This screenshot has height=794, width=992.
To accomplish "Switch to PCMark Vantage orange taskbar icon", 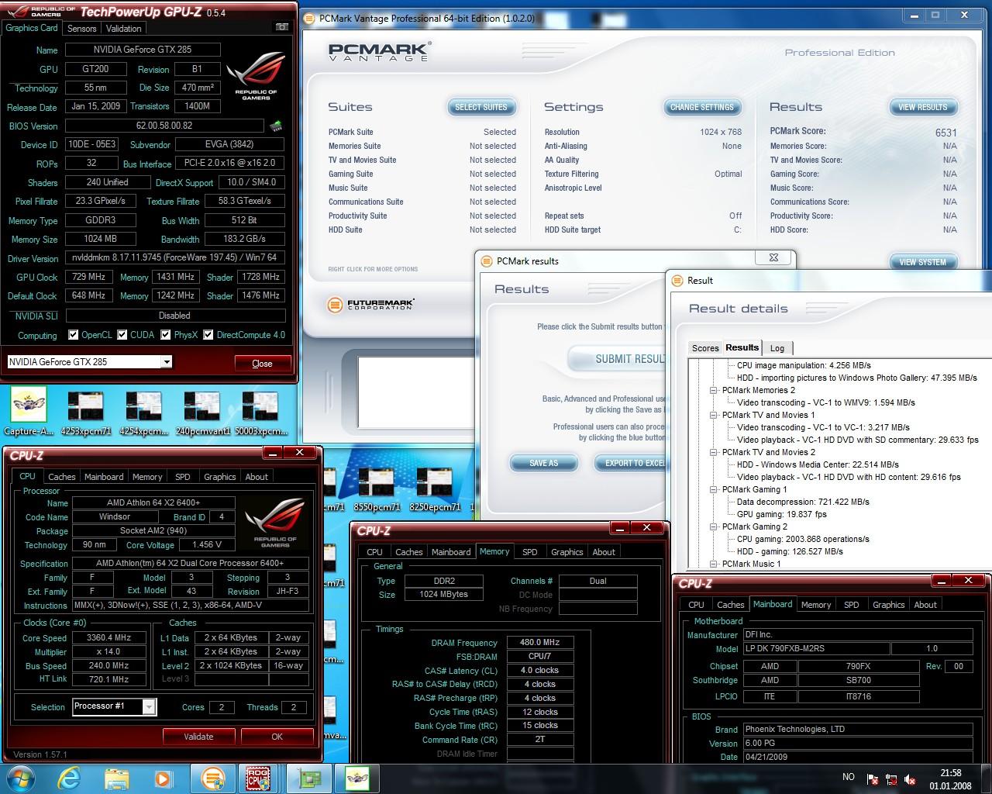I will pos(212,778).
